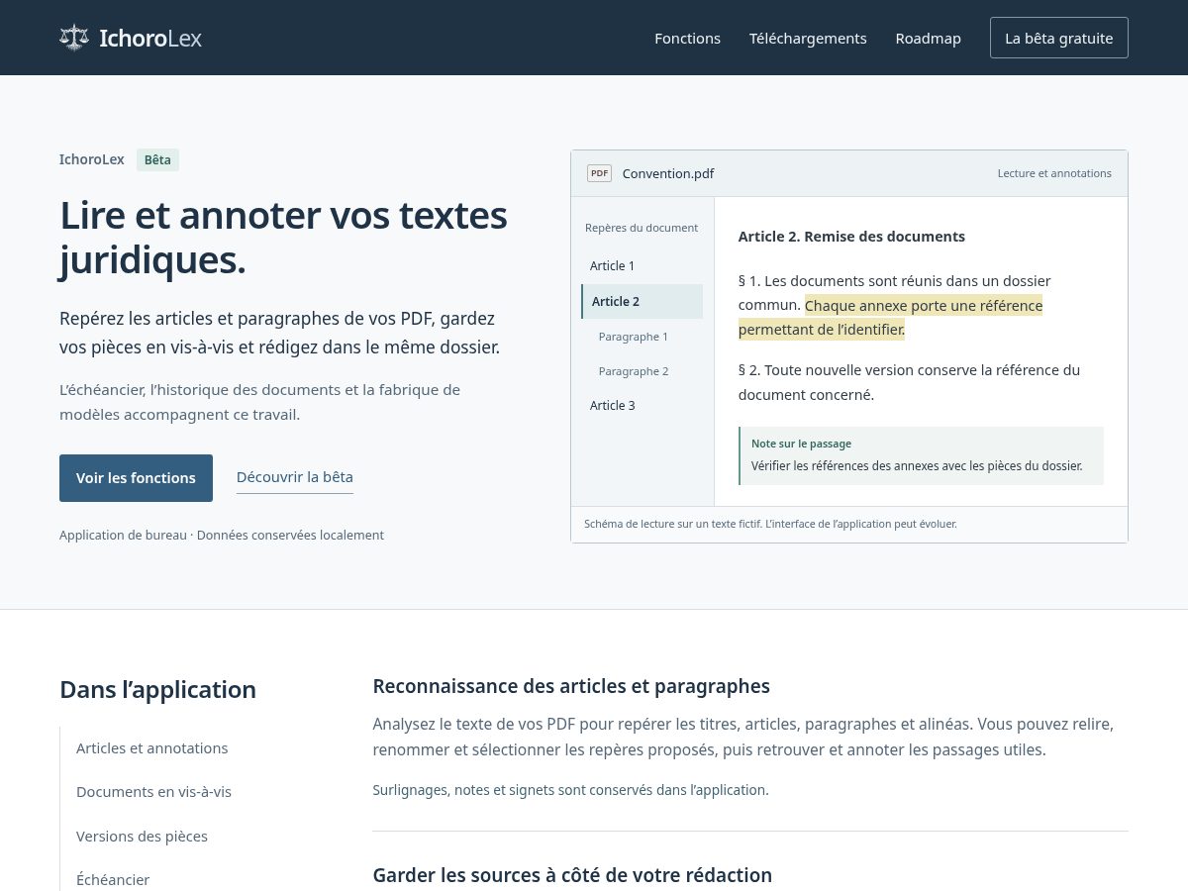This screenshot has height=891, width=1188.
Task: Click the 'Garder les sources à côté' heading
Action: coord(572,875)
